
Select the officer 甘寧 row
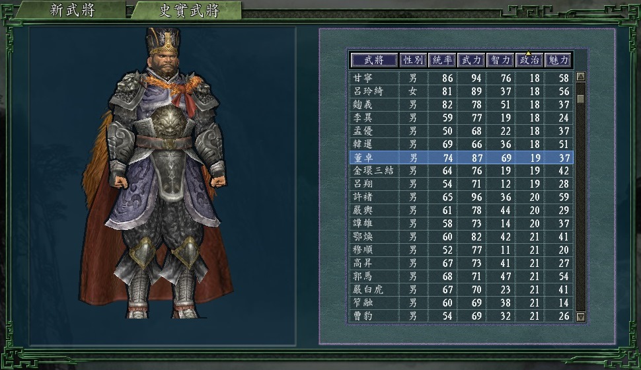(x=461, y=78)
